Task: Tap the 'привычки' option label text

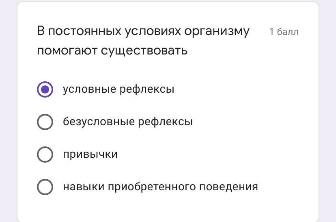Action: tap(90, 155)
